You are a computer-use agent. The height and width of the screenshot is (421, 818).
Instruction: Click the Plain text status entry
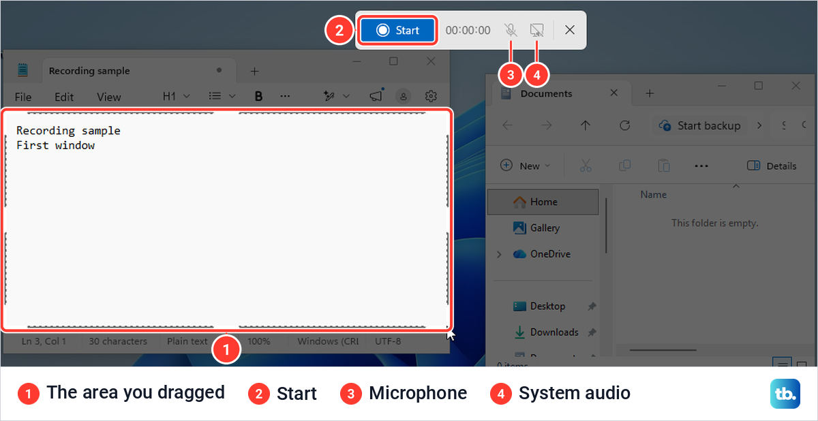pos(187,341)
